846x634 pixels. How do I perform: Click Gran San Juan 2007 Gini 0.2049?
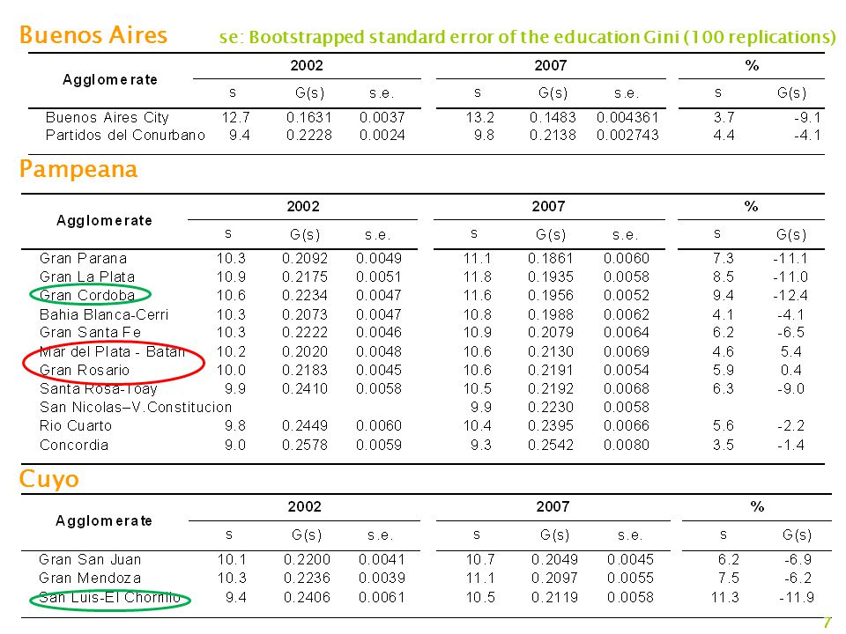pos(554,560)
